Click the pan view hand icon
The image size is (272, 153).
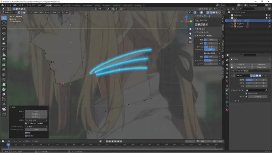[x=190, y=33]
